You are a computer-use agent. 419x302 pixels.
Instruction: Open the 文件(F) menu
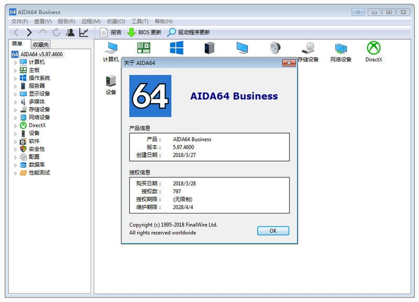[19, 21]
